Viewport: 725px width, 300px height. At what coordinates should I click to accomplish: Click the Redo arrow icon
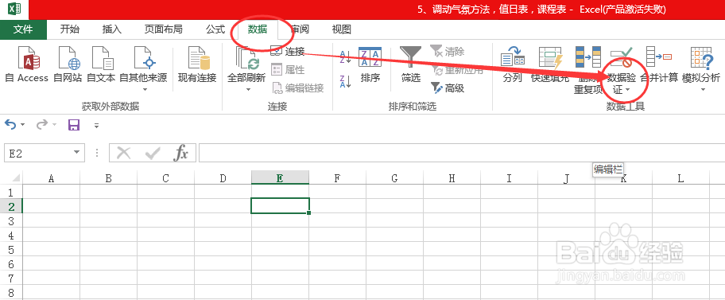[41, 125]
